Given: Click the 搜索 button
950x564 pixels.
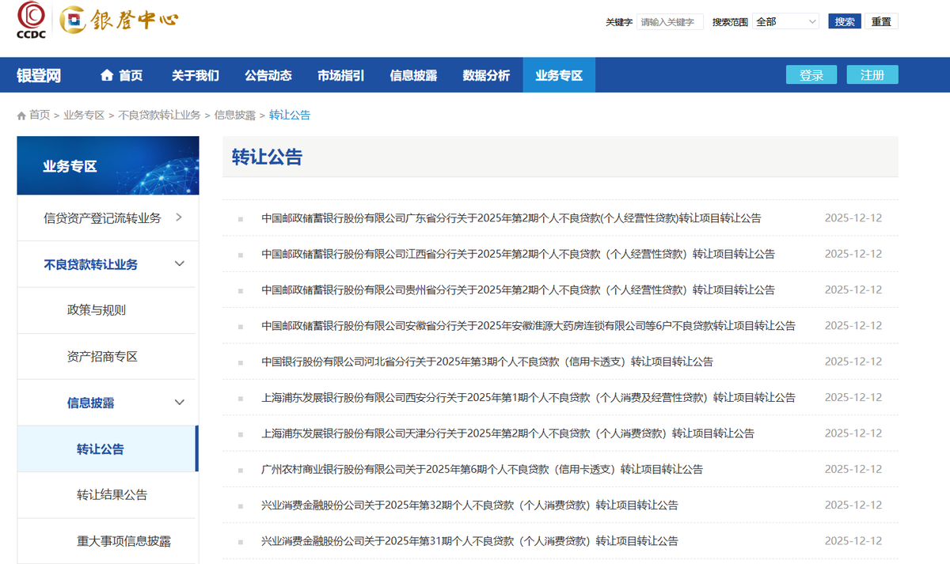Looking at the screenshot, I should 844,22.
